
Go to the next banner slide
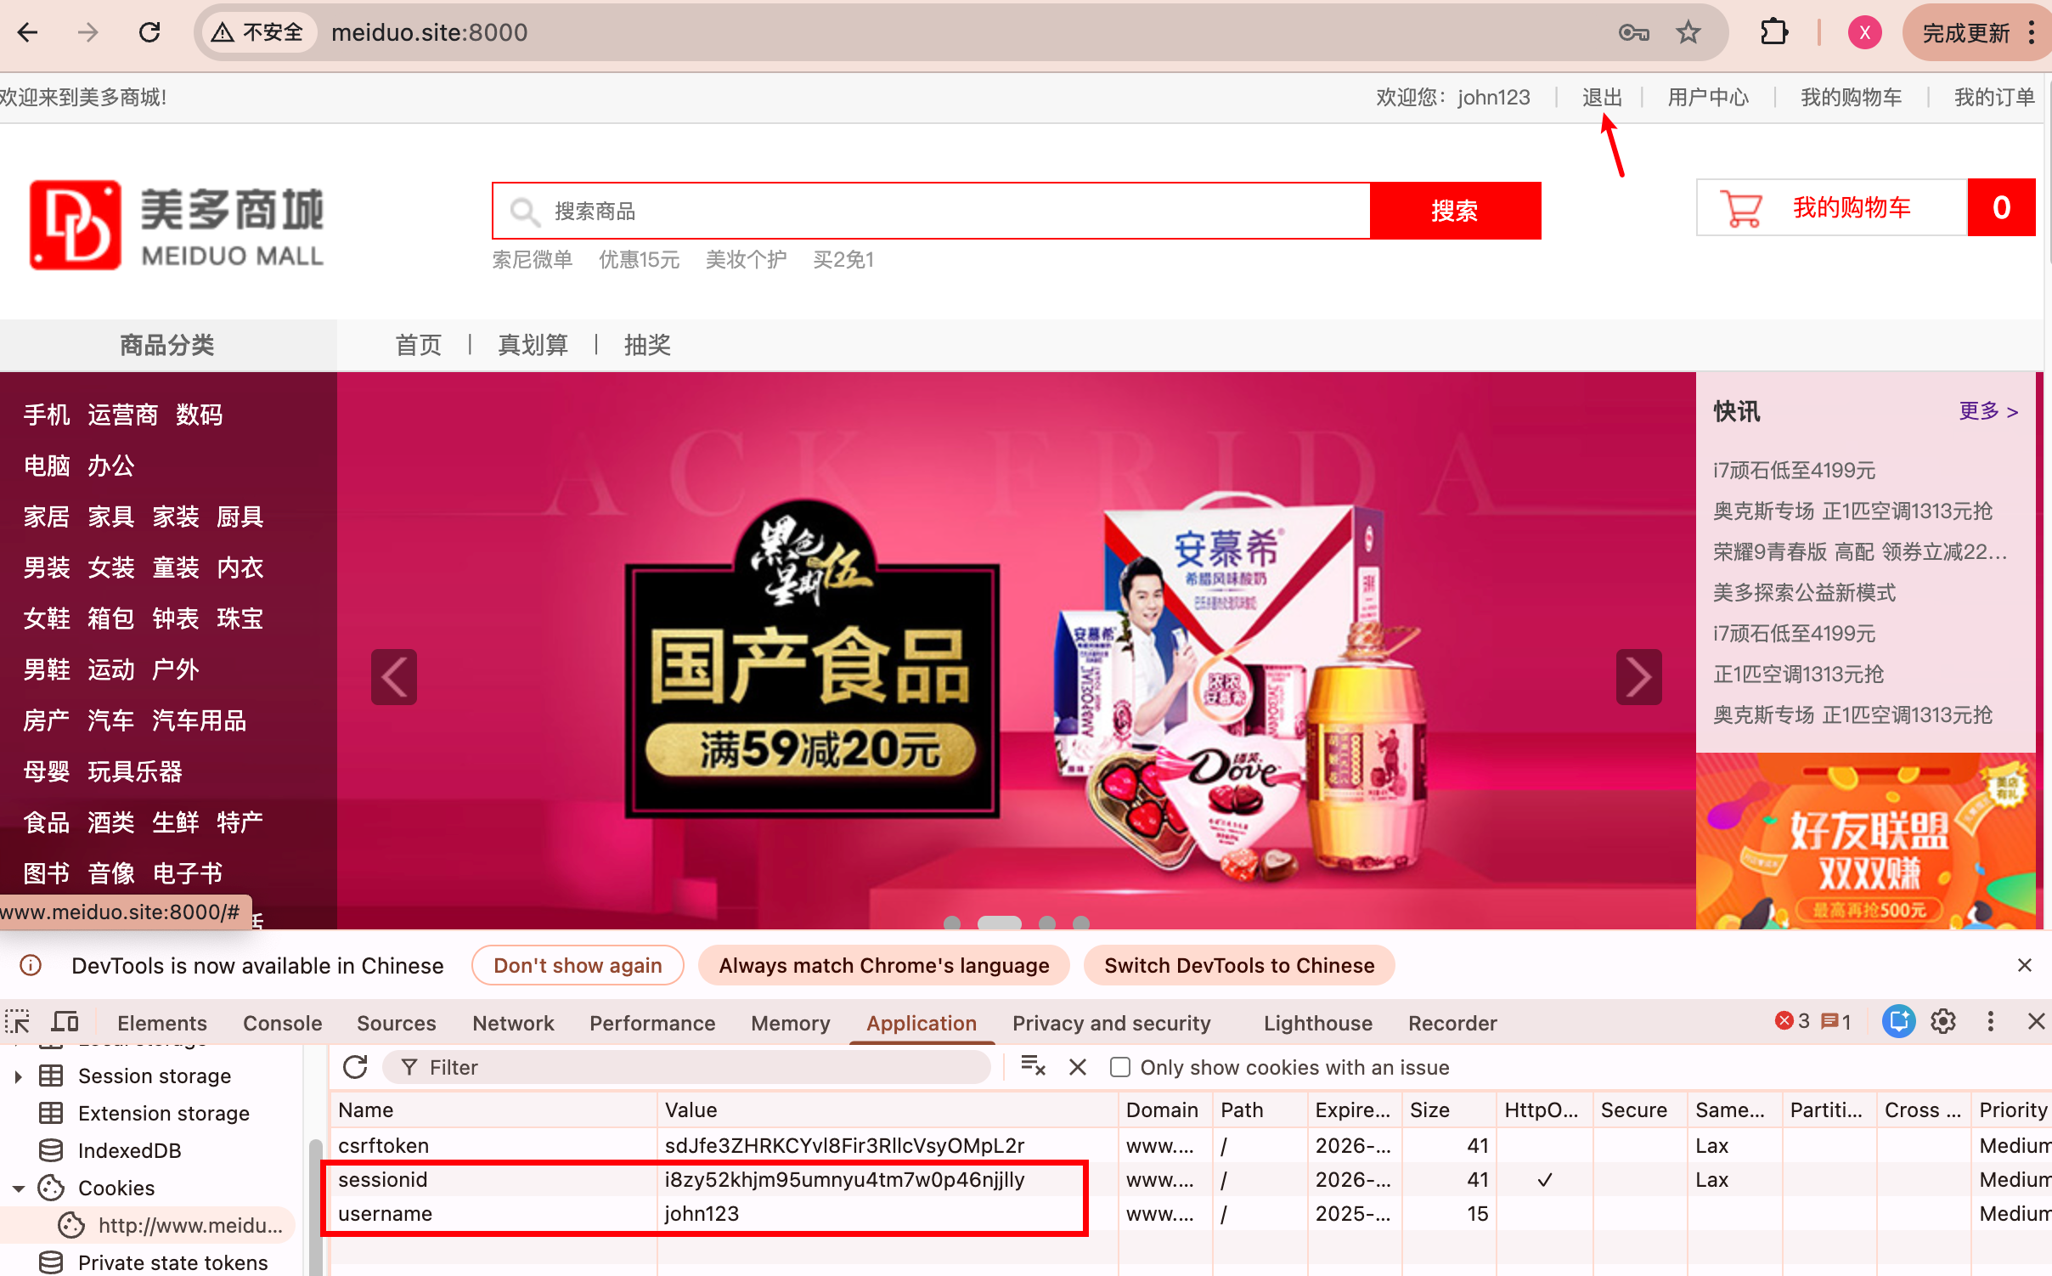(x=1638, y=677)
